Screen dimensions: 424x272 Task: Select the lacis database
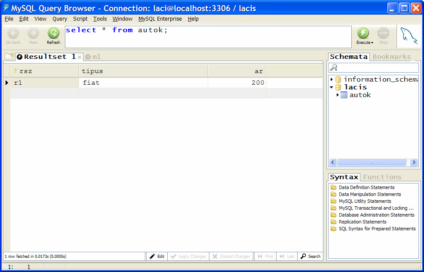tap(355, 87)
